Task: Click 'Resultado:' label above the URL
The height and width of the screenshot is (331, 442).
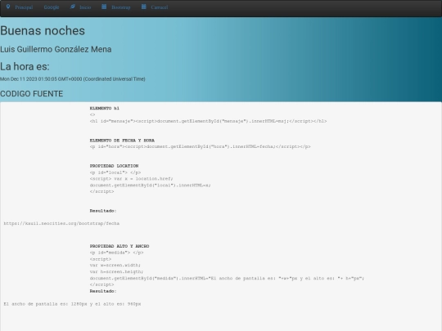Action: point(103,211)
